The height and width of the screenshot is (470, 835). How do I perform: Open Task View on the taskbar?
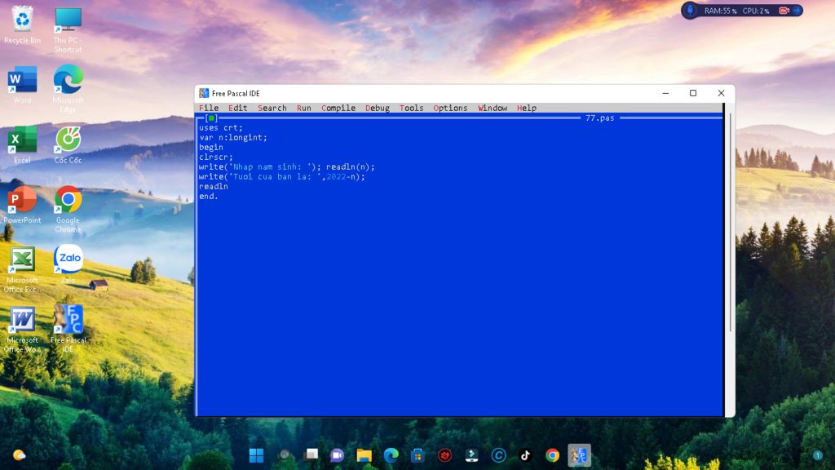coord(311,455)
